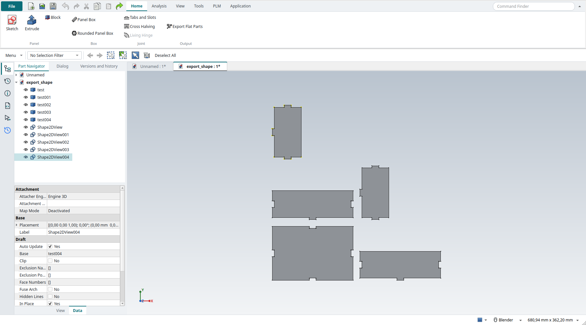Open the Sketch tool
586x325 pixels.
click(x=12, y=23)
